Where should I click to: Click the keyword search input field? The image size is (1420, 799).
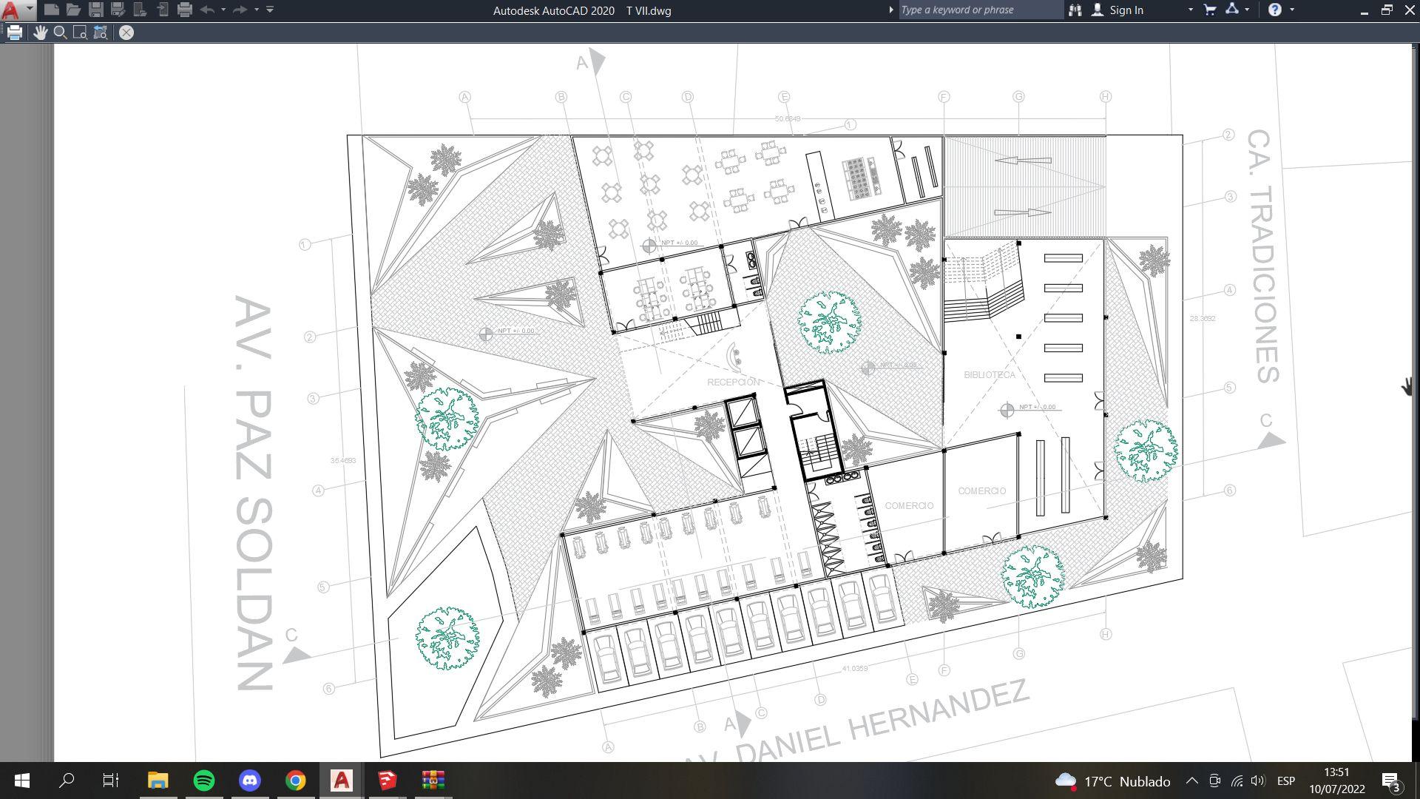[979, 10]
